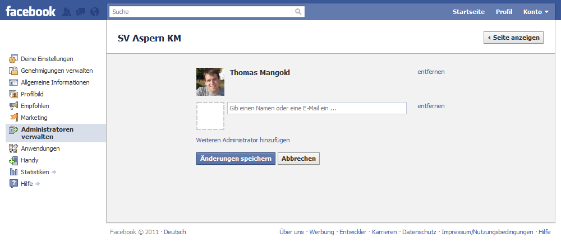Click the search magnifier button
Image resolution: width=561 pixels, height=242 pixels.
298,12
